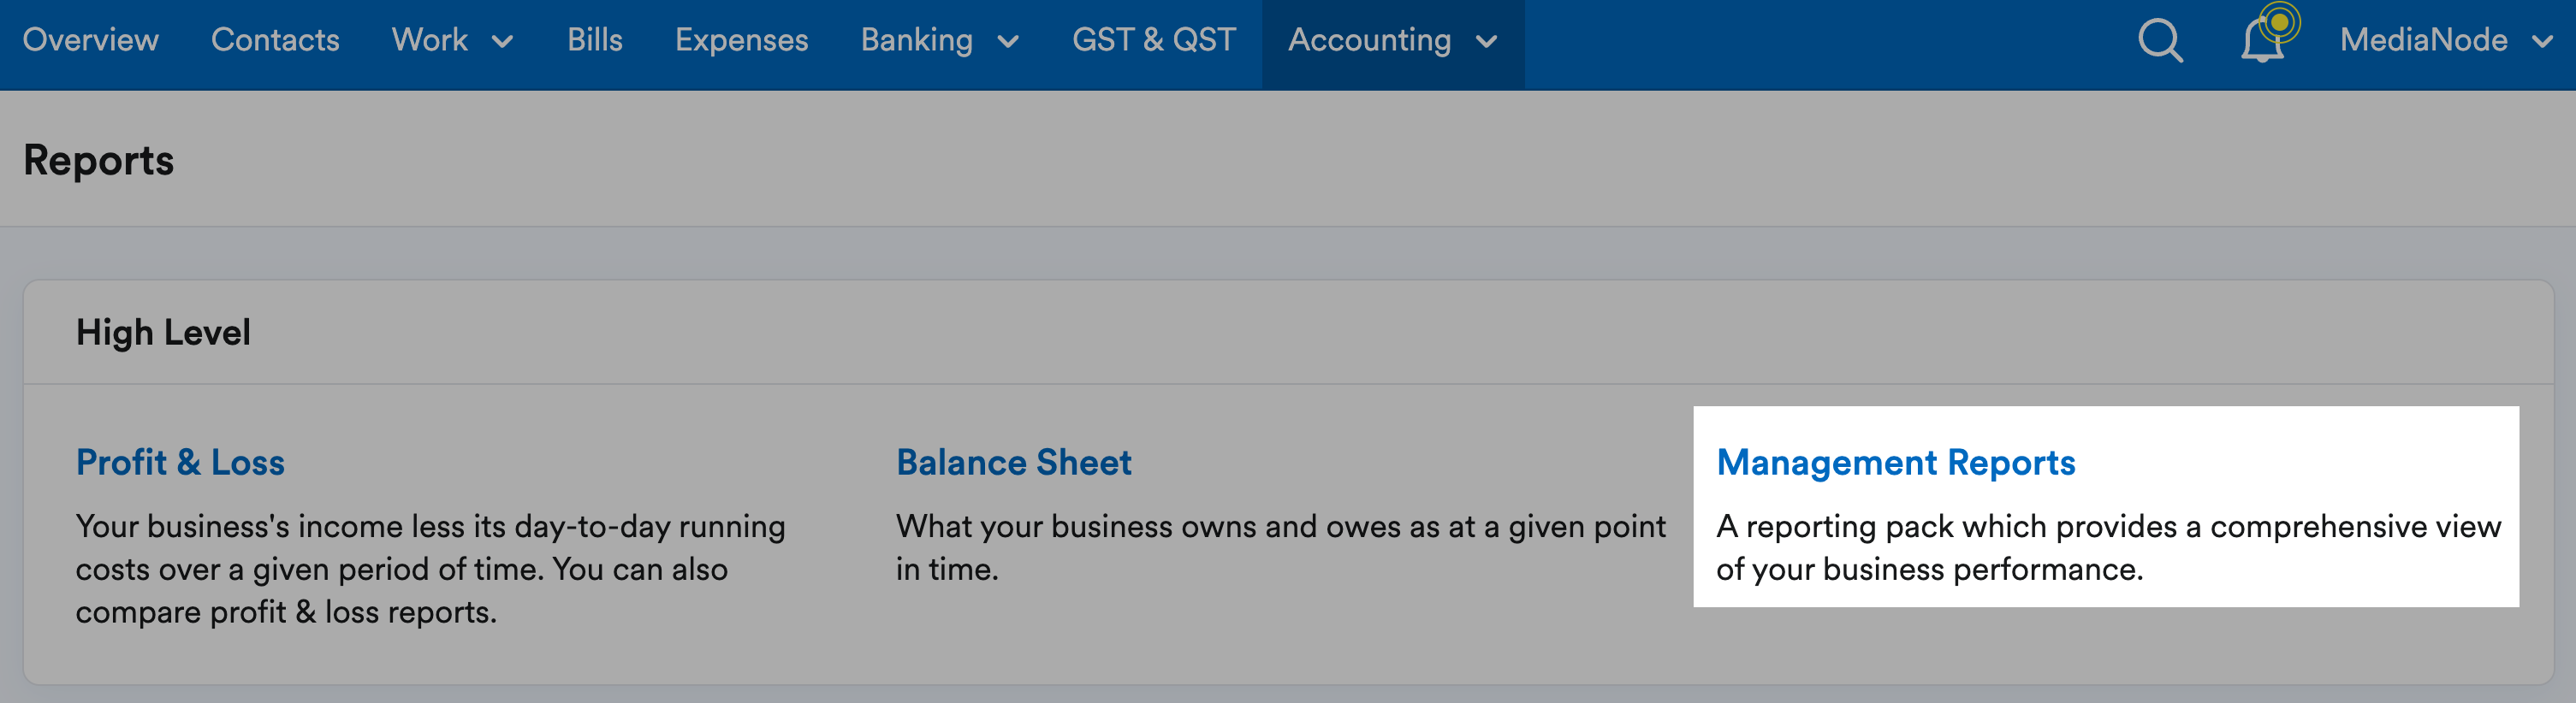Open the Management Reports link
Image resolution: width=2576 pixels, height=703 pixels.
click(1895, 463)
